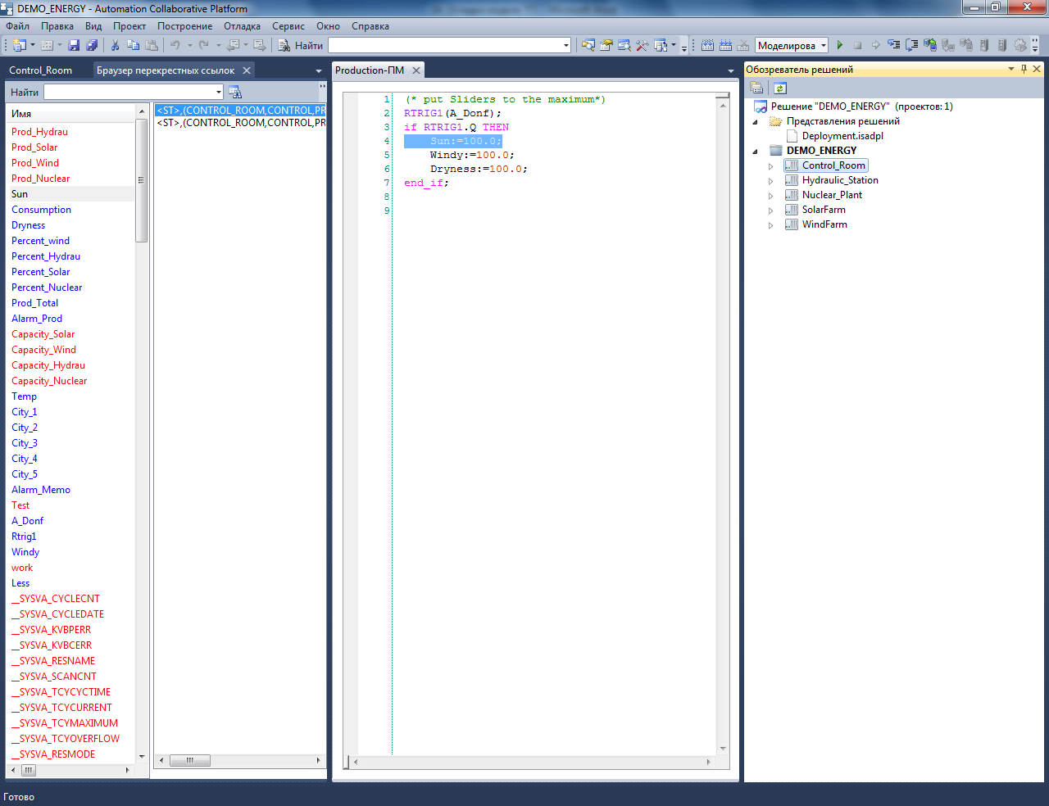Close the Обозреватель решений panel
The width and height of the screenshot is (1049, 806).
point(1037,70)
